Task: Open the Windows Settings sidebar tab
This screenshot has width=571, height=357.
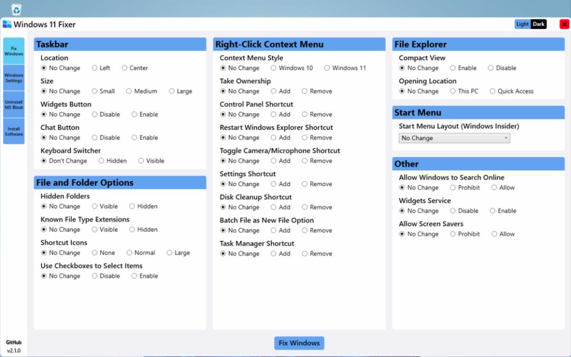Action: 14,78
